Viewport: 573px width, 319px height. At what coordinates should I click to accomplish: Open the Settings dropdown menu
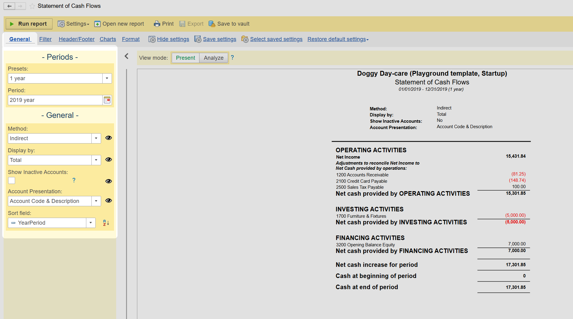[74, 24]
